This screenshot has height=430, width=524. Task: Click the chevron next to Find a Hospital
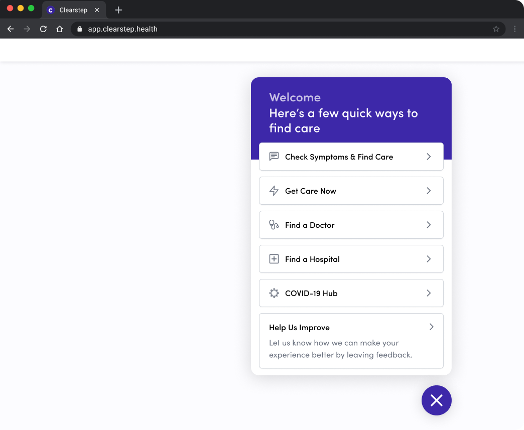click(x=429, y=259)
